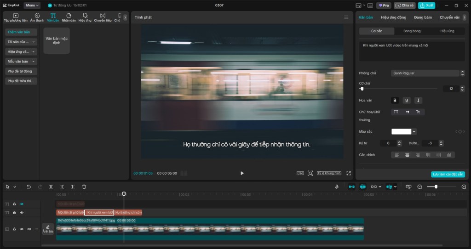Mute the video track audio
Screen dimensions: 471x249
[29, 229]
